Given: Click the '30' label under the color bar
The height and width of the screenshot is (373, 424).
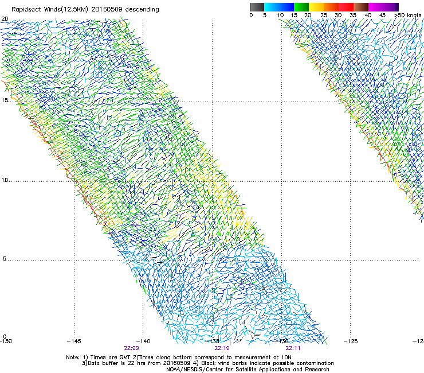Looking at the screenshot, I should 338,15.
